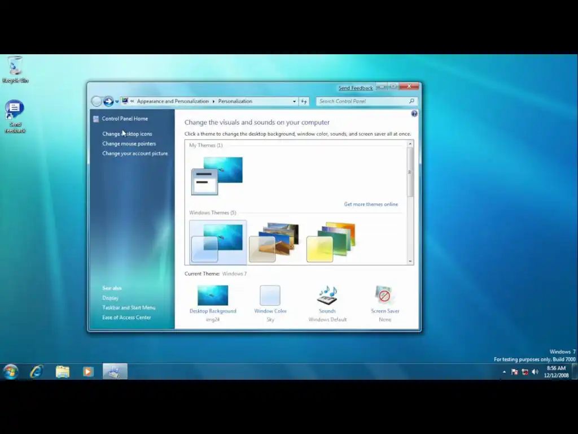Click the themes list scrollbar thumb
578x434 pixels.
tap(410, 172)
